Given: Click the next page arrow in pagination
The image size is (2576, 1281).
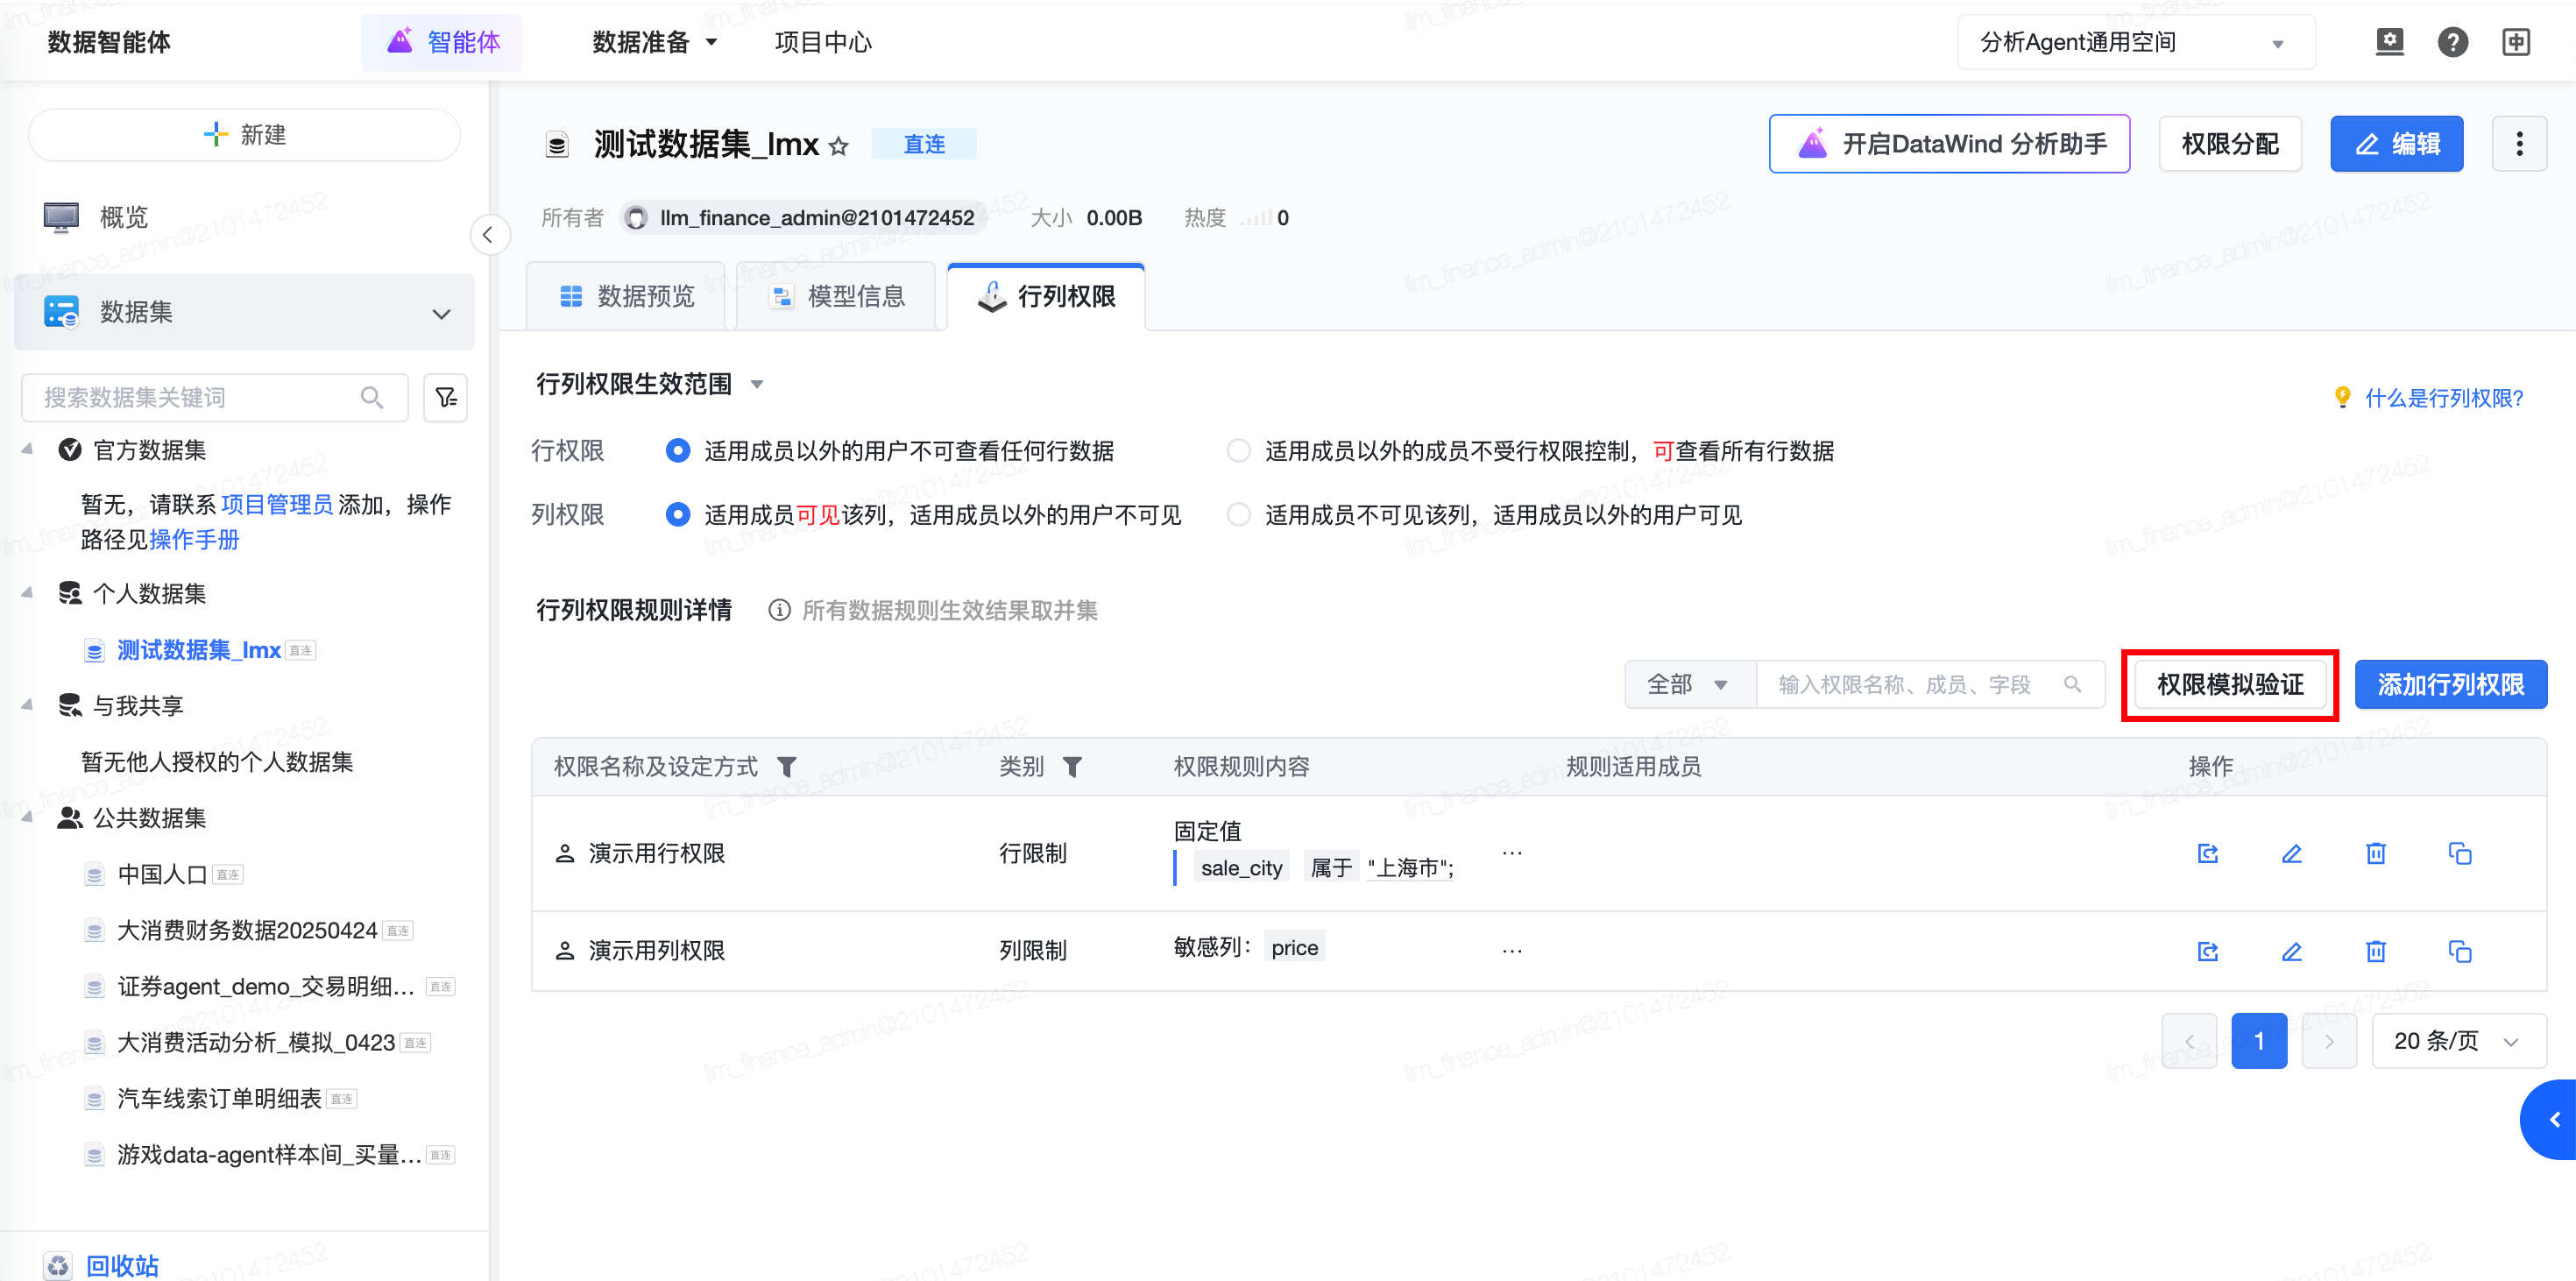Looking at the screenshot, I should (x=2329, y=1041).
